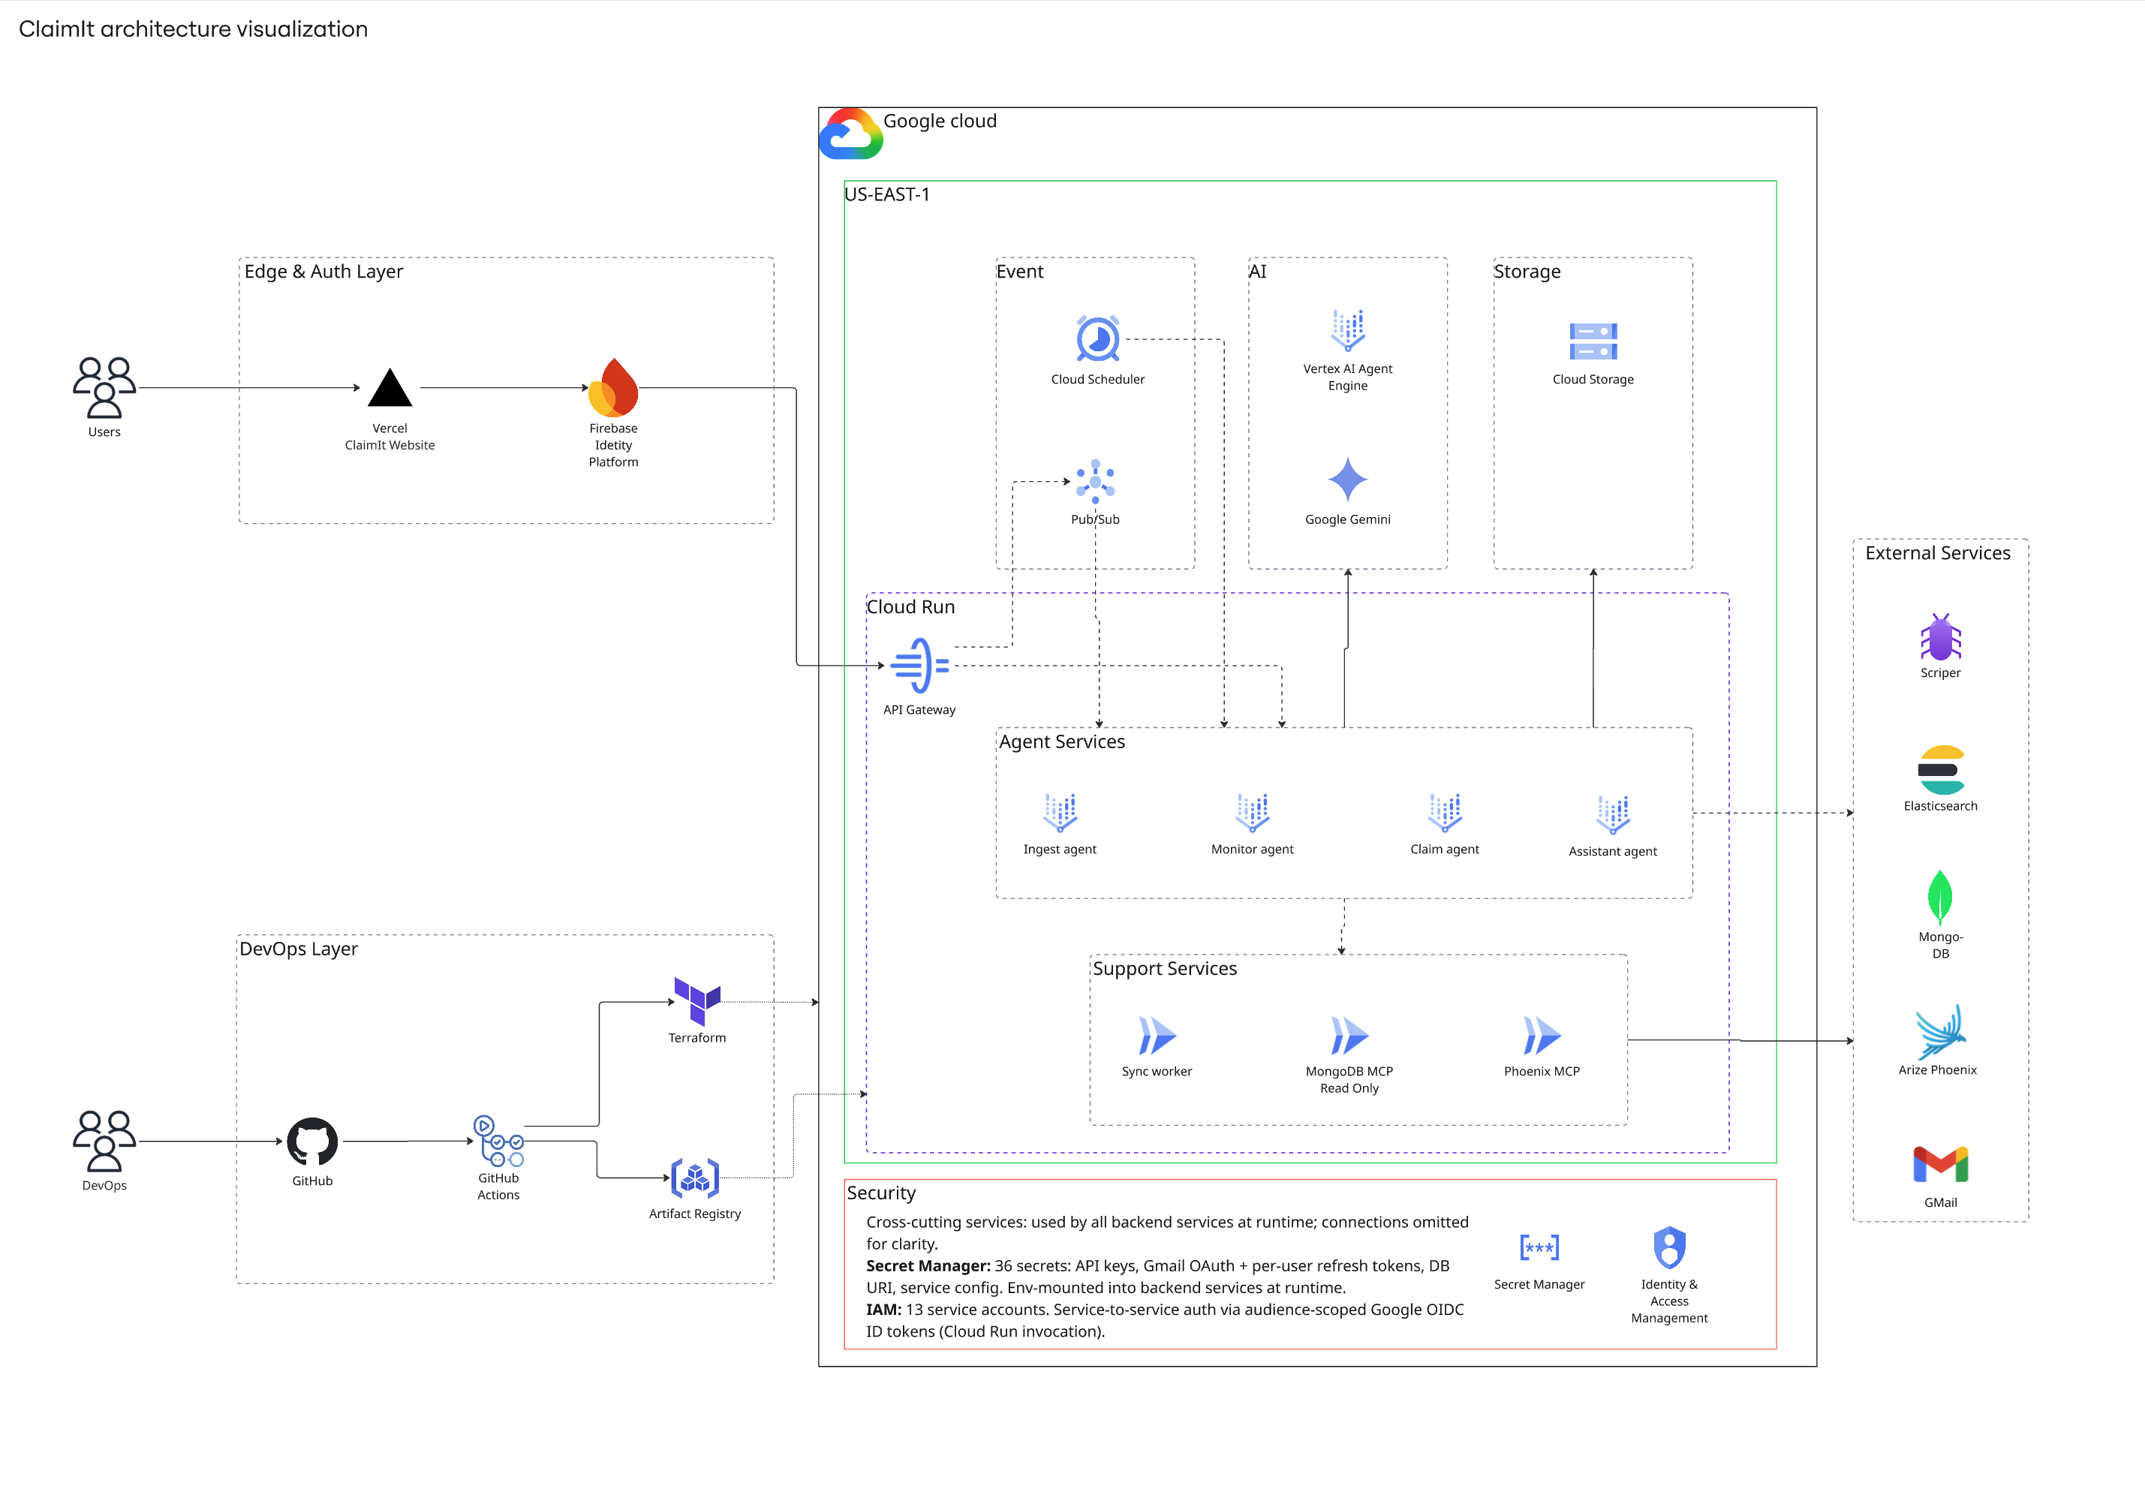Click the Sync worker icon
The width and height of the screenshot is (2145, 1486).
1157,1036
